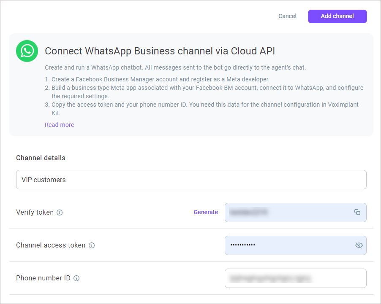Click the Phone number ID info icon
Image resolution: width=381 pixels, height=304 pixels.
[x=76, y=278]
